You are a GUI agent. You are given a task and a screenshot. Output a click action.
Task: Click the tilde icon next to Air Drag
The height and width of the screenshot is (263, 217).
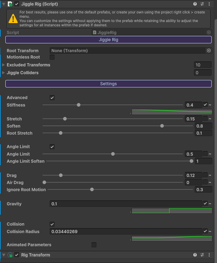(x=210, y=182)
